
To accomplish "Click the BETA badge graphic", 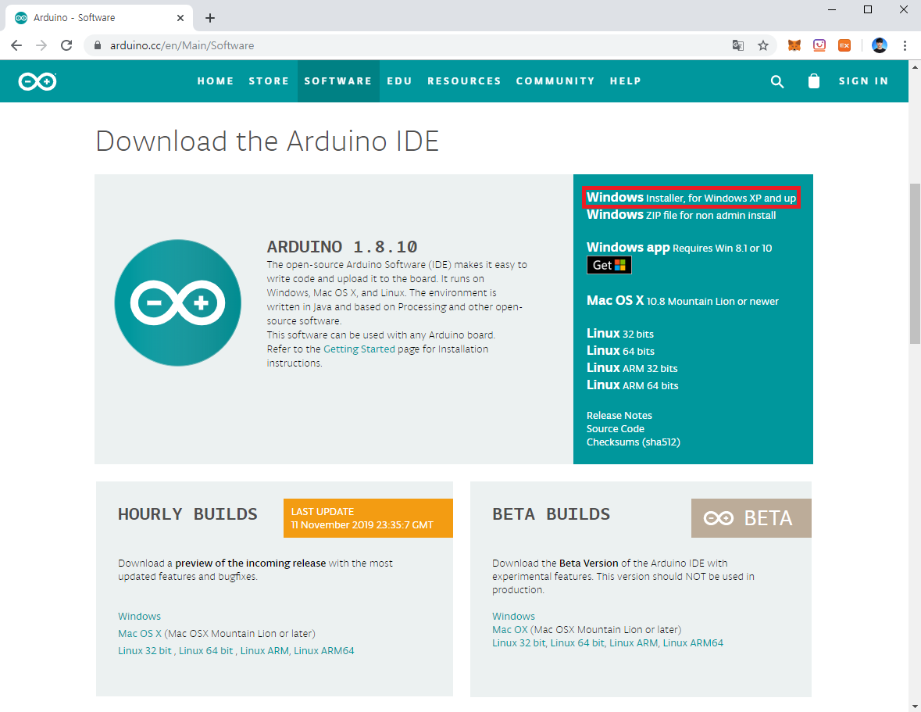I will (751, 518).
